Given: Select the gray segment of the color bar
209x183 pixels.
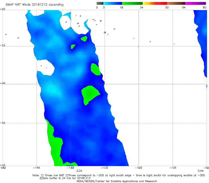Looking at the screenshot, I should 100,3.
